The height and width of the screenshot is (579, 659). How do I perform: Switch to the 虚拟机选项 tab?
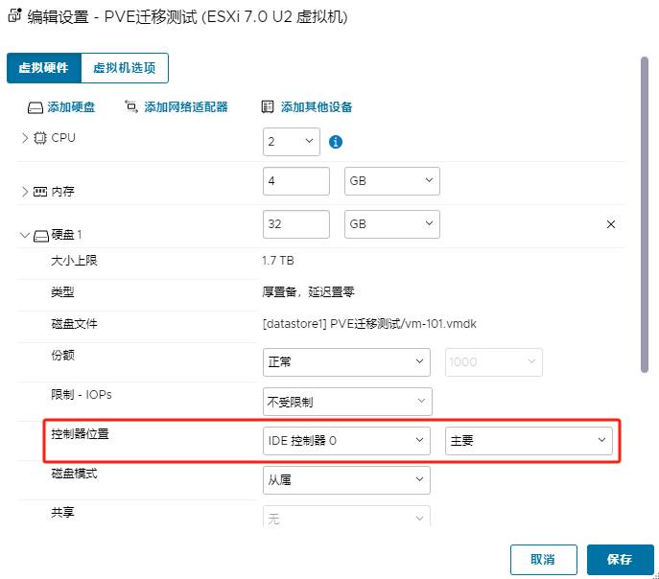pos(126,68)
